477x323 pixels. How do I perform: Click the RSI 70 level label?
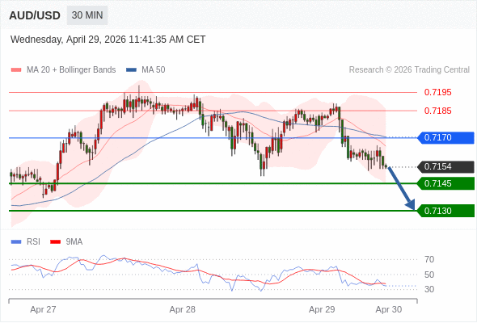click(429, 259)
